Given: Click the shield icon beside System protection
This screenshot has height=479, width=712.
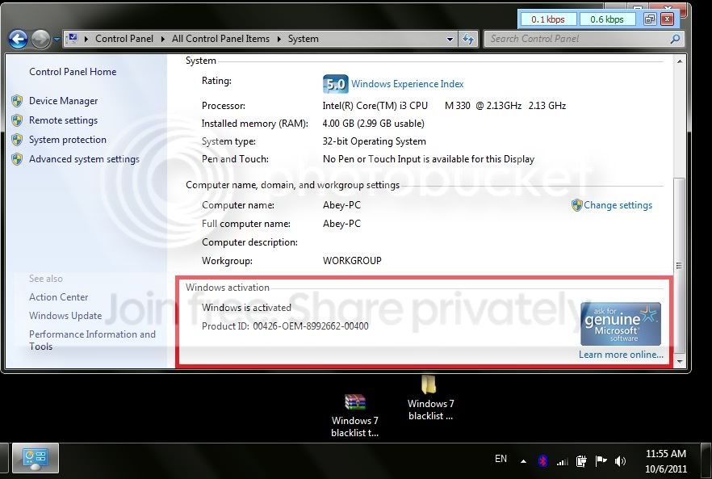Looking at the screenshot, I should click(x=17, y=140).
